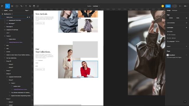The width and height of the screenshot is (189, 106).
Task: Add an export setting with plus
Action: tap(186, 46)
